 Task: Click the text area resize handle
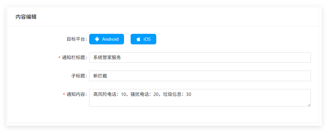pyautogui.click(x=309, y=105)
